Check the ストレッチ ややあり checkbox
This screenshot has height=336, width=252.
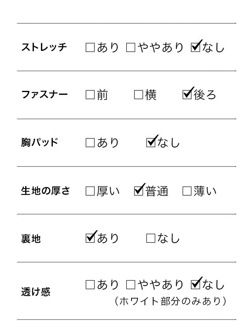coord(131,48)
